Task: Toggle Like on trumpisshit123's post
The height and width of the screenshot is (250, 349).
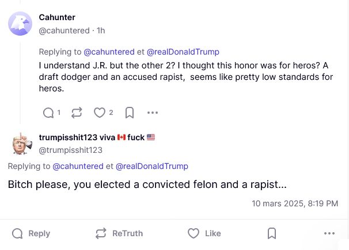Action: point(204,233)
